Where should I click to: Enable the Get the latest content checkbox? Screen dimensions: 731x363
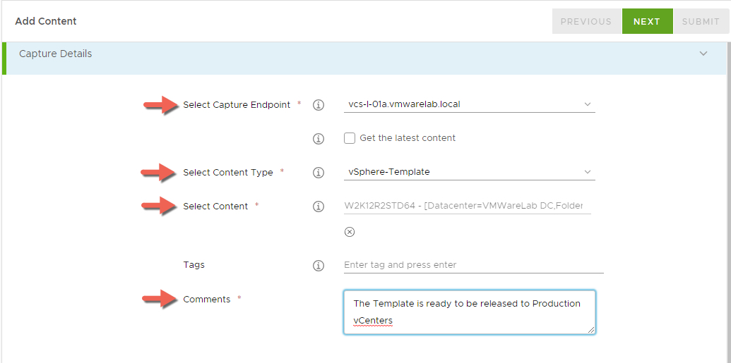tap(350, 138)
